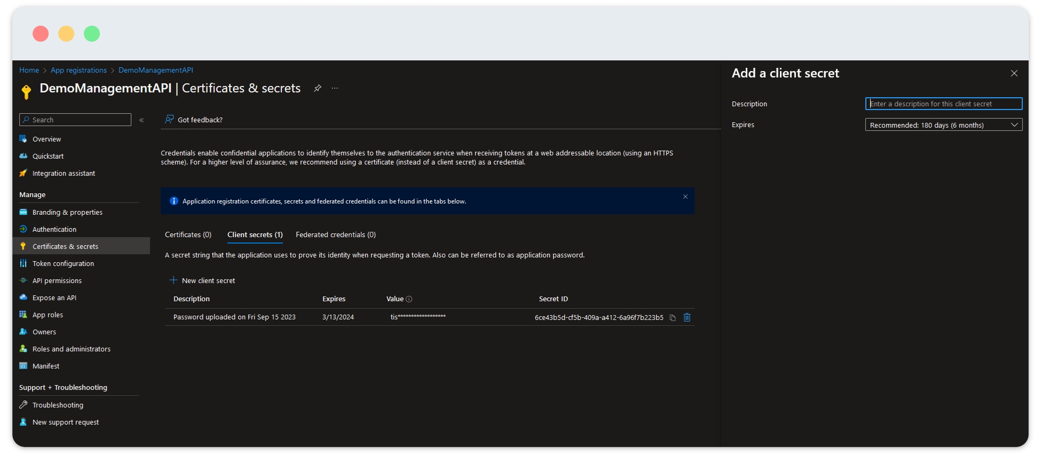Open New support request
1041x454 pixels.
pyautogui.click(x=66, y=422)
